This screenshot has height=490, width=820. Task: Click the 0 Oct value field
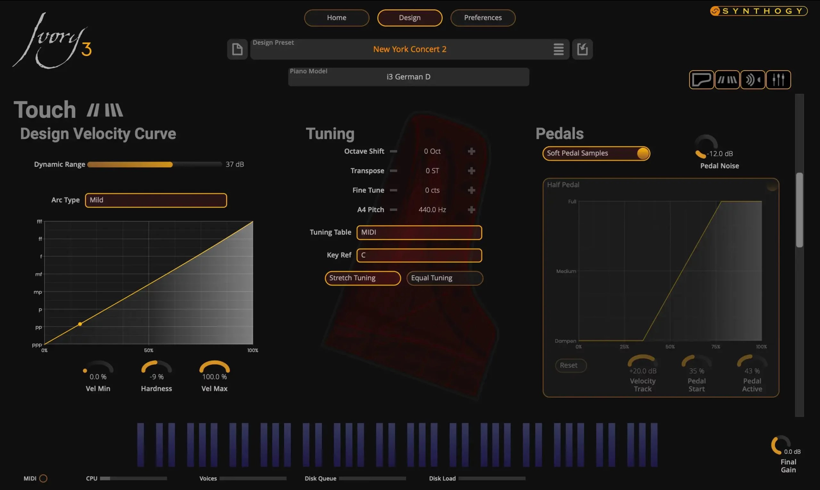pos(432,151)
